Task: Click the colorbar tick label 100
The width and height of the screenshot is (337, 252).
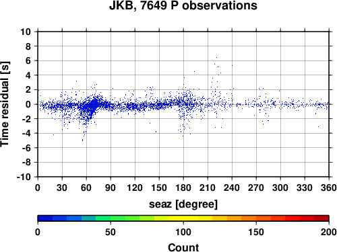Action: [x=183, y=232]
